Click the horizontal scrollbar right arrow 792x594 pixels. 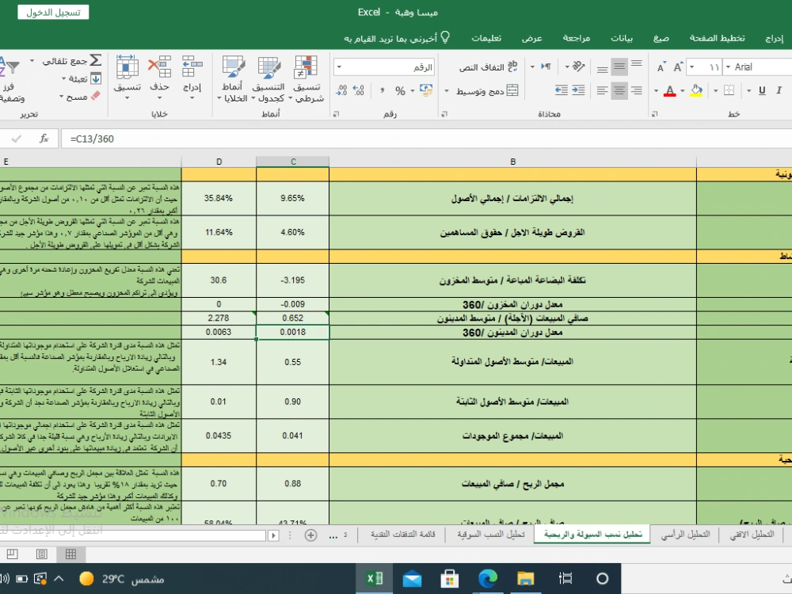273,535
